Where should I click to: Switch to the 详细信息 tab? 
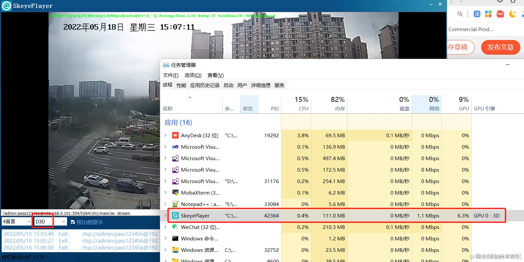pyautogui.click(x=261, y=85)
